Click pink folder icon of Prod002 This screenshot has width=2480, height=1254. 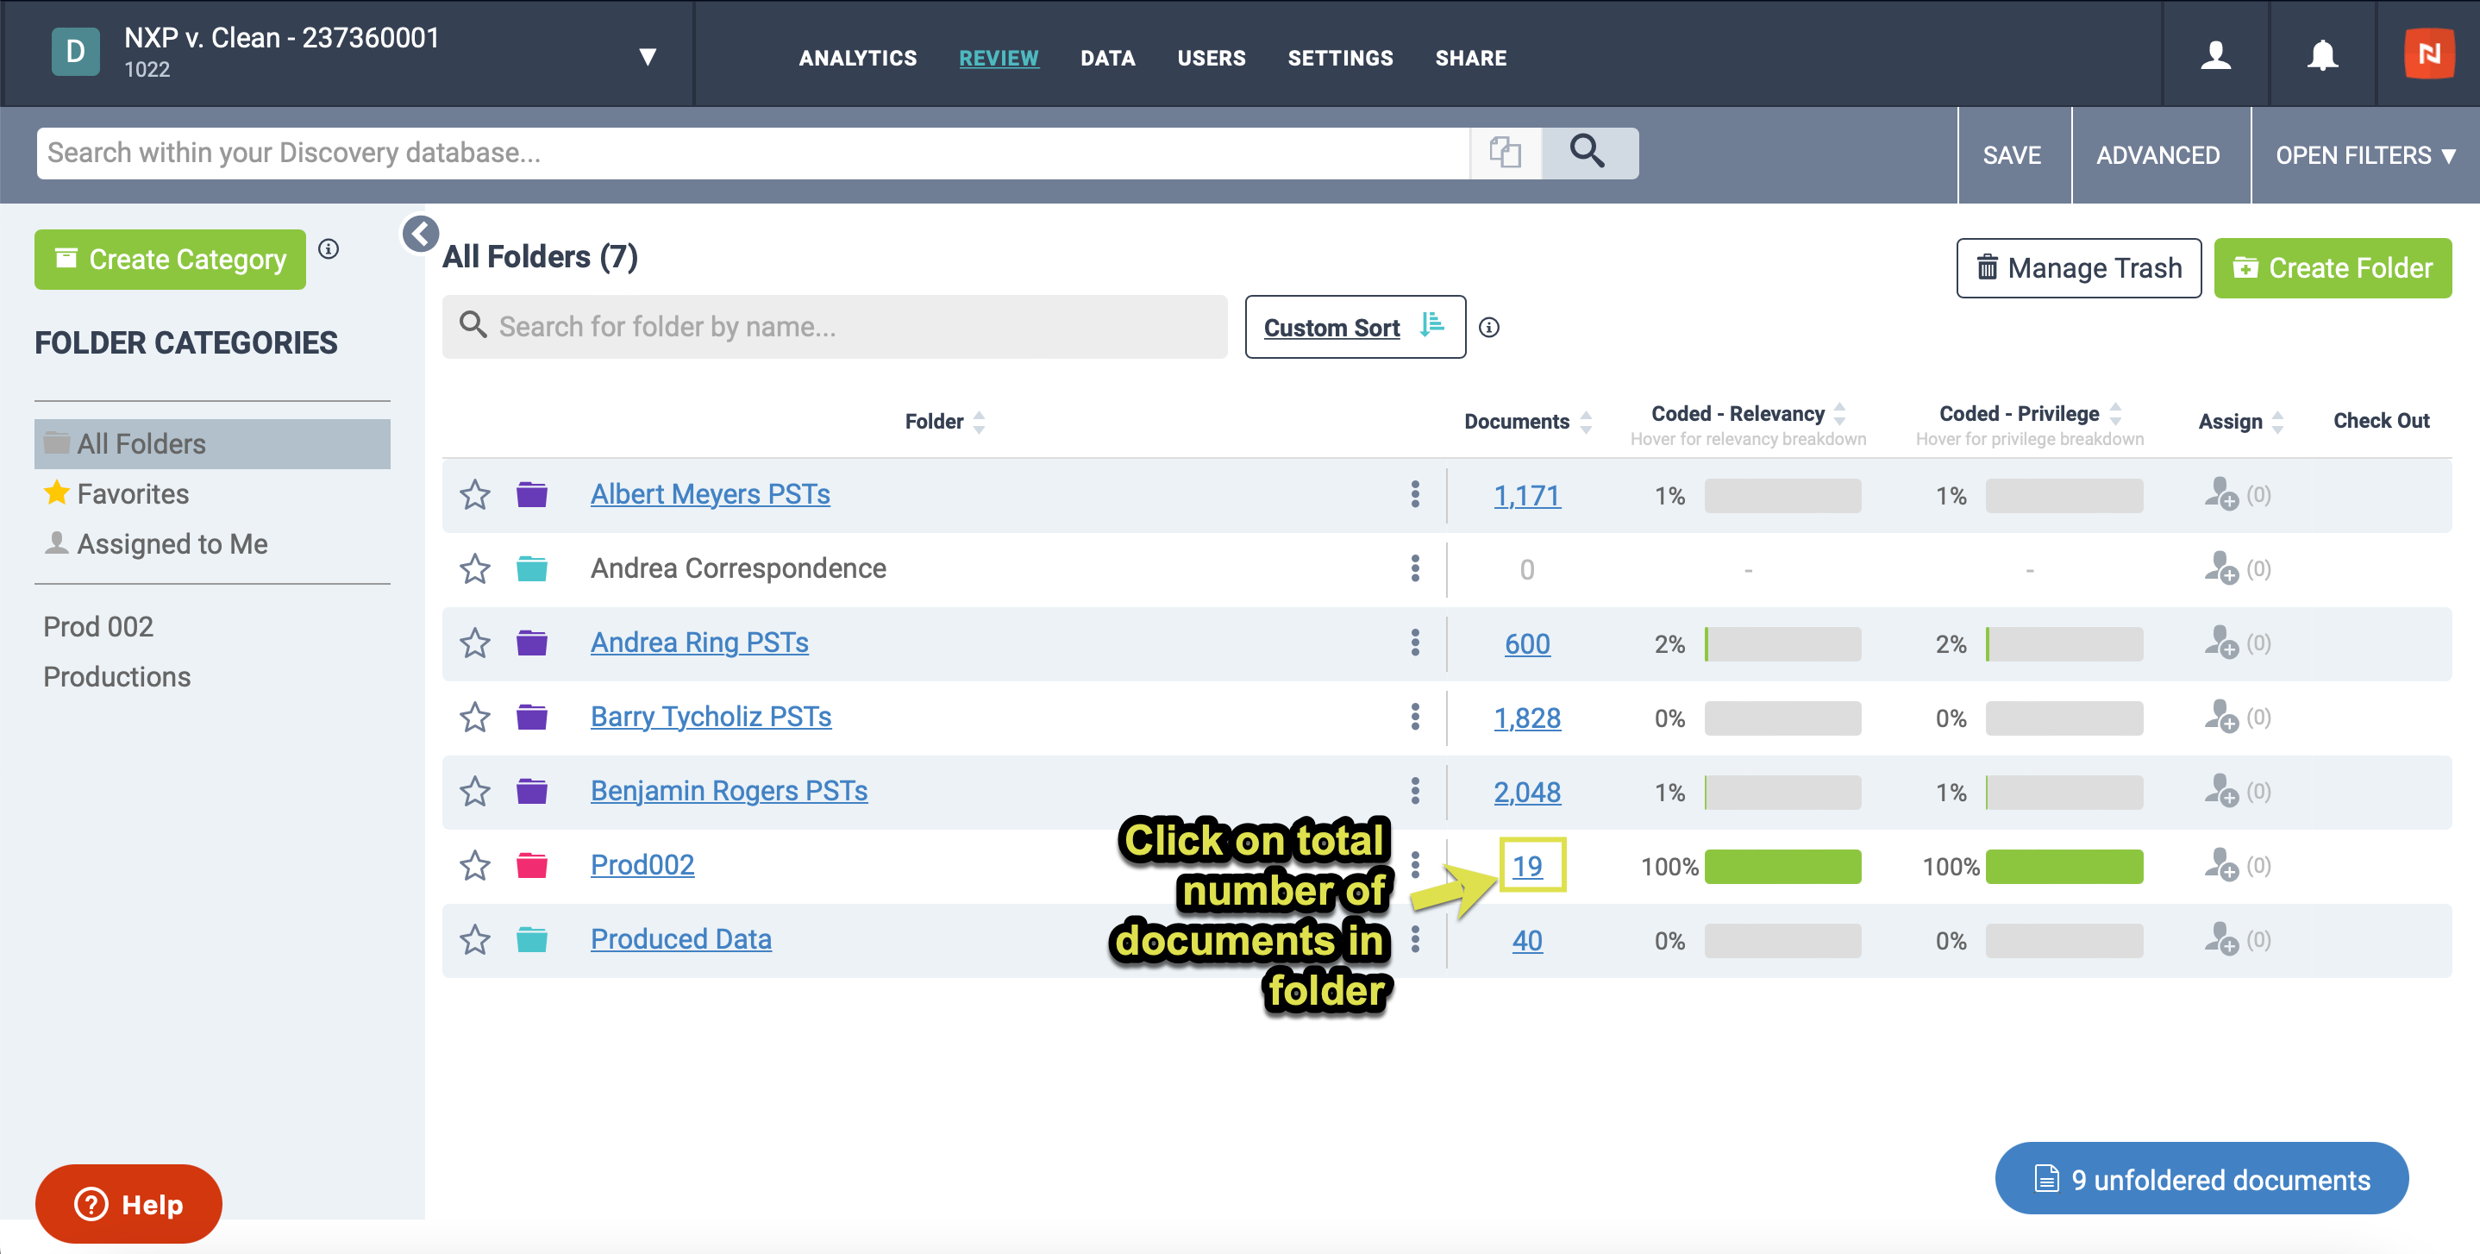[x=531, y=865]
